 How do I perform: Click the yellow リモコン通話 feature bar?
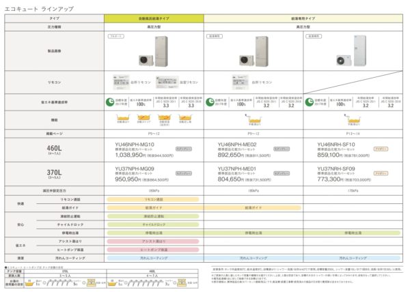point(153,200)
